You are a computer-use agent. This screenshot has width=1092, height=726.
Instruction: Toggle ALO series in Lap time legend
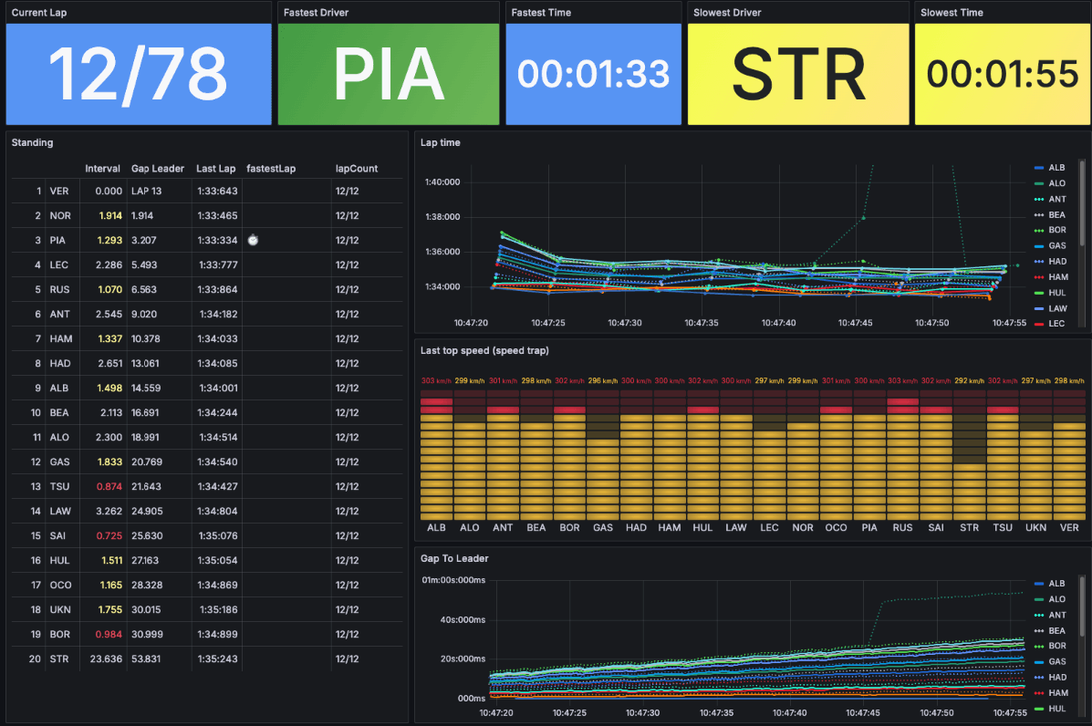(x=1056, y=183)
